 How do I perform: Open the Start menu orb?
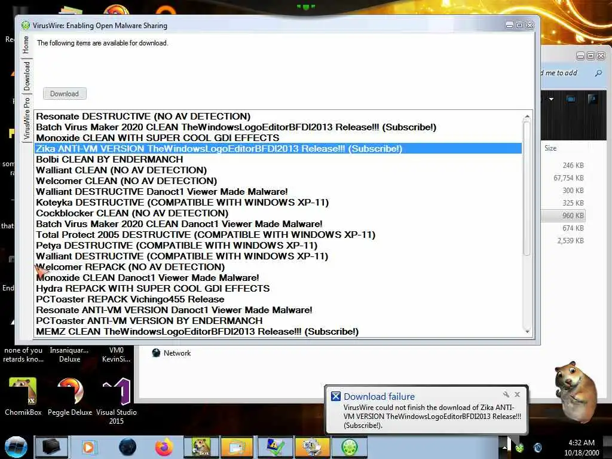click(x=16, y=447)
